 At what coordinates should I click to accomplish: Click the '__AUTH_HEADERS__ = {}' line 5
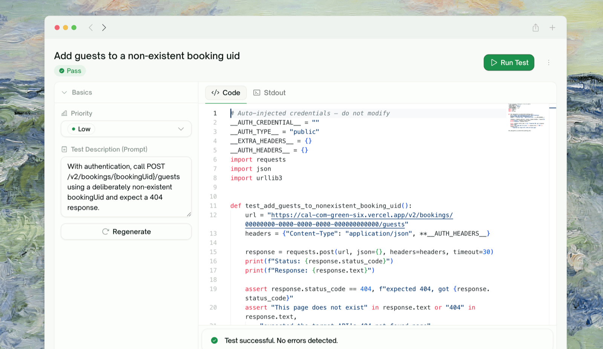tap(269, 150)
